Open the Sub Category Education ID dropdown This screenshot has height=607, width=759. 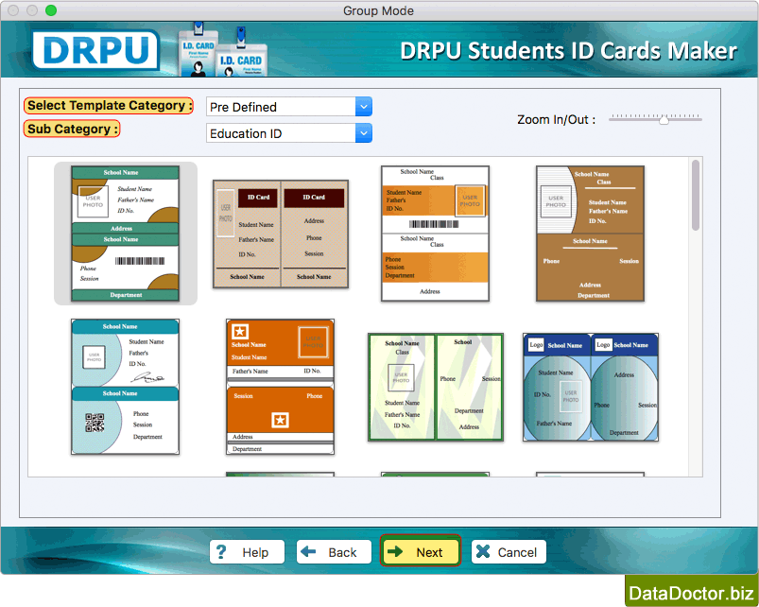coord(289,133)
